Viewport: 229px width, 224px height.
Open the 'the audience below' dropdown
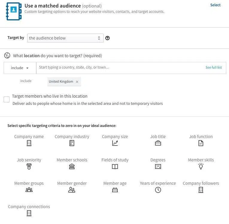[x=65, y=38]
